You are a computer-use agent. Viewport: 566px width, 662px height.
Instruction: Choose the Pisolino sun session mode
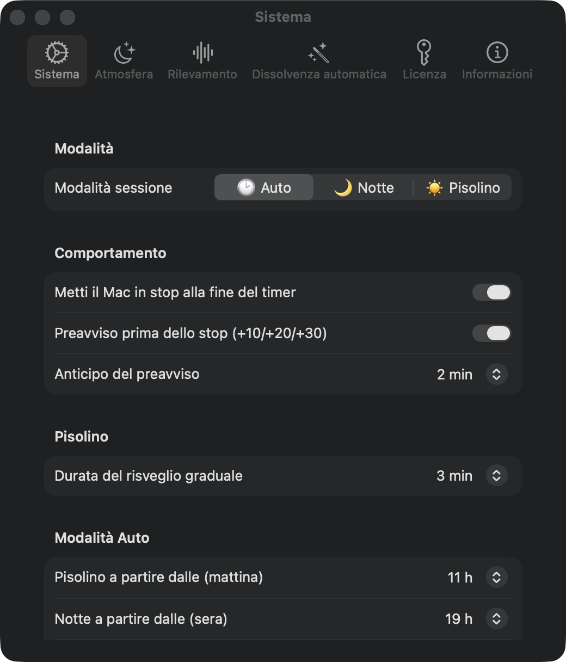tap(463, 188)
